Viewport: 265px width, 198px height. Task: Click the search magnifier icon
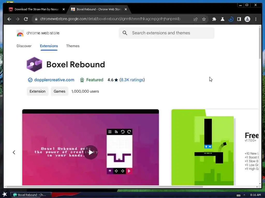point(125,33)
